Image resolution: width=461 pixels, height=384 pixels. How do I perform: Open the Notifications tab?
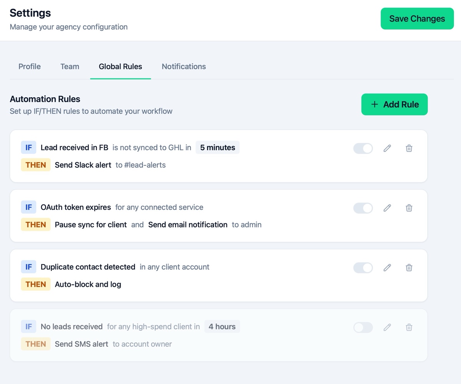(x=184, y=66)
